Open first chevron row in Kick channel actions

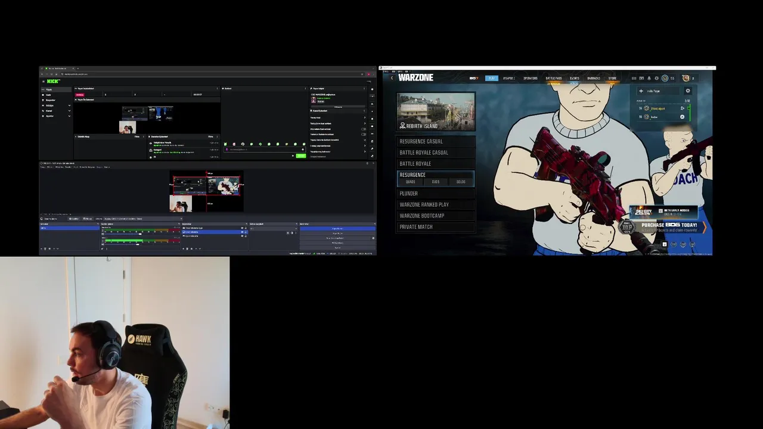338,117
